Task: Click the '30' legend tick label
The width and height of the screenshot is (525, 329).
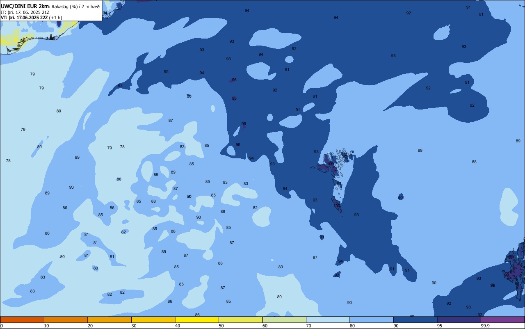Action: [134, 326]
